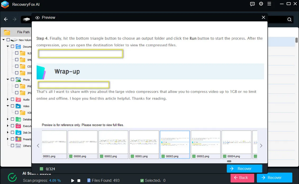Check the Audio category checkbox
299x184 pixels.
click(12, 100)
